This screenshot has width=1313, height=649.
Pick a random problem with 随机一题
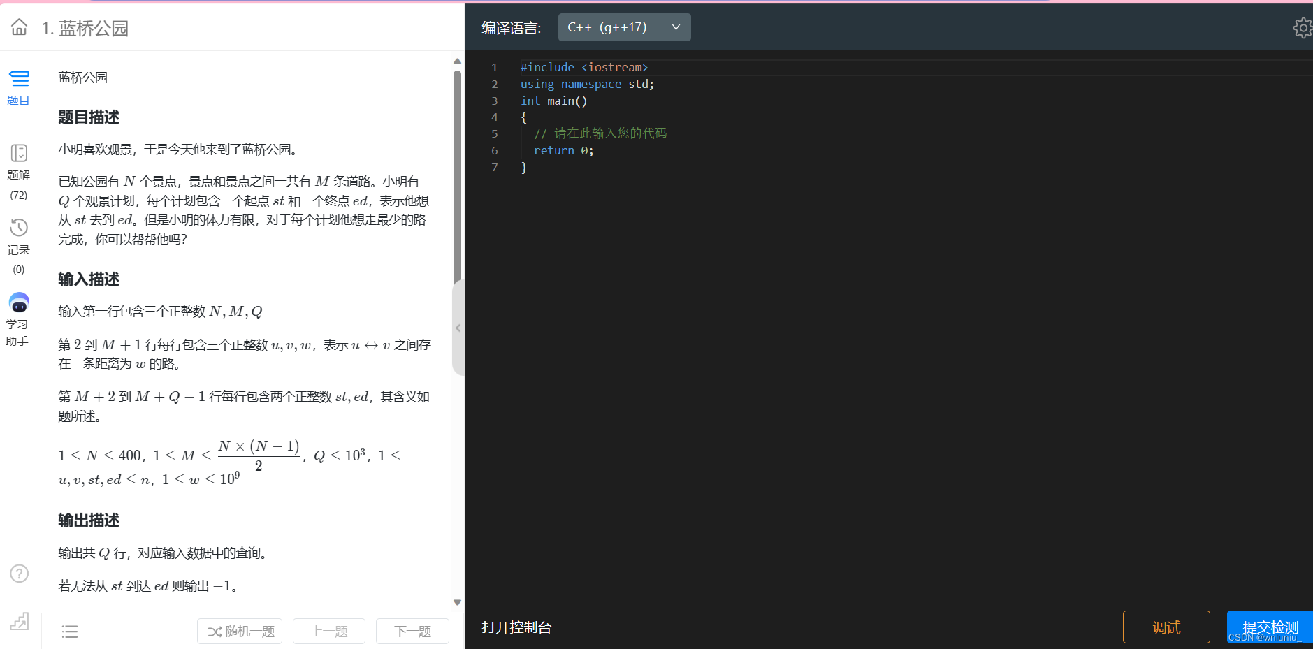click(240, 632)
